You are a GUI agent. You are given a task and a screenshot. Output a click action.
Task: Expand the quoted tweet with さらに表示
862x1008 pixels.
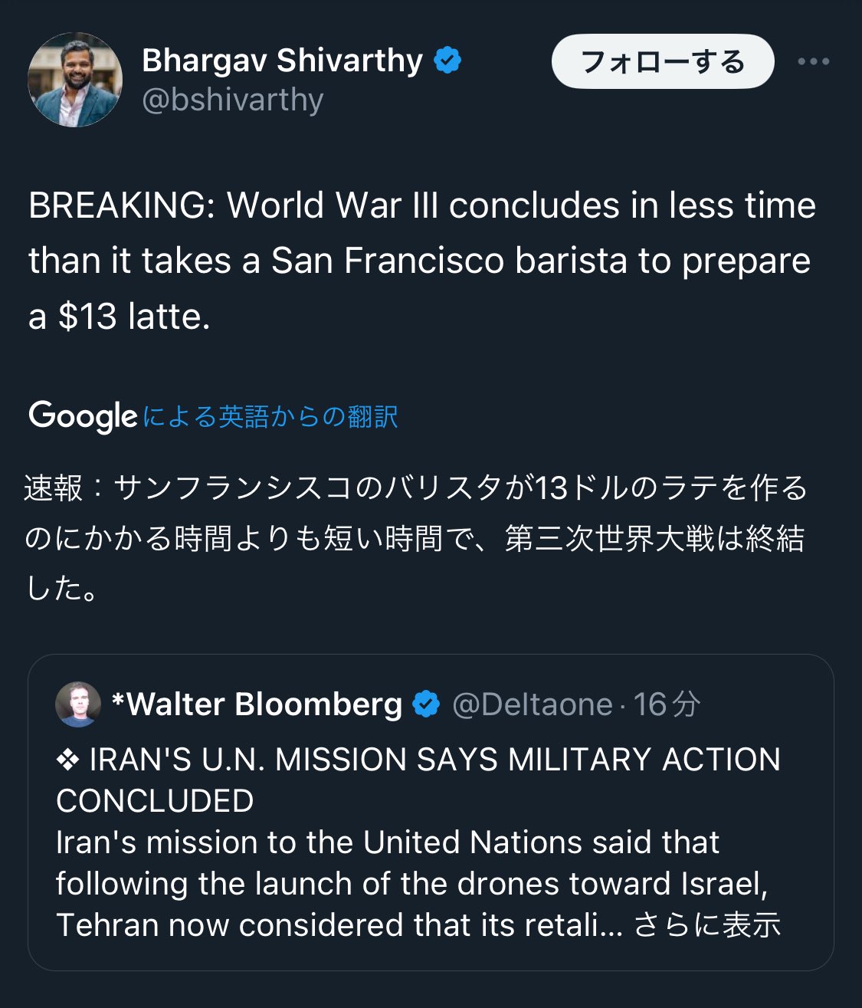(x=706, y=924)
